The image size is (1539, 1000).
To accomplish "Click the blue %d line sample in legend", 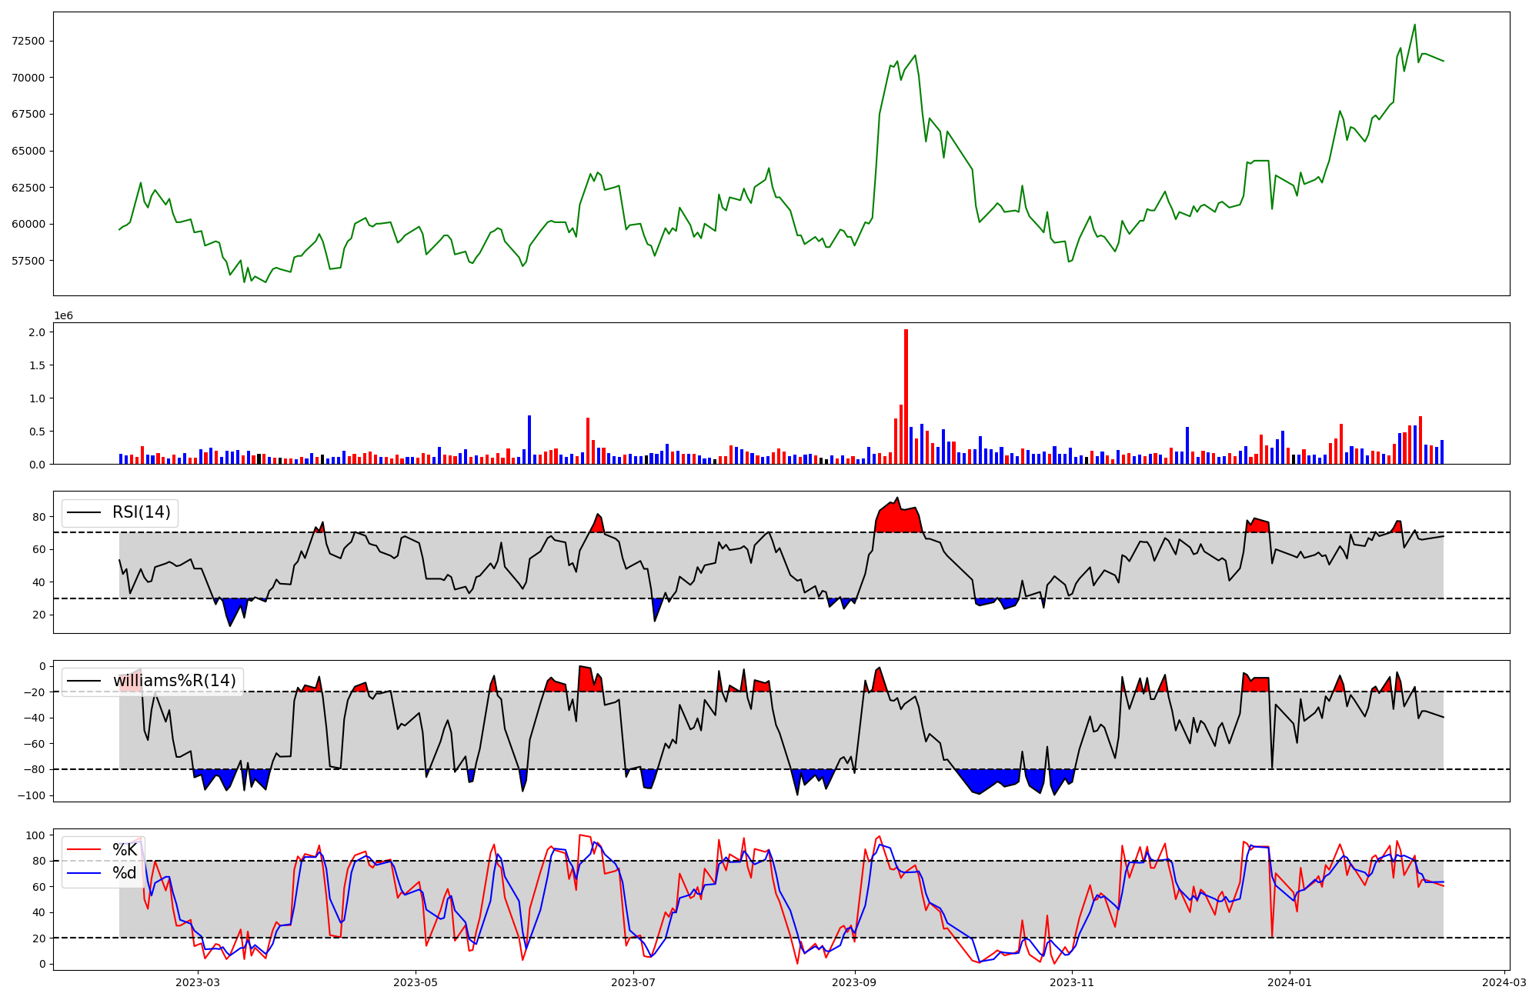I will [x=84, y=873].
